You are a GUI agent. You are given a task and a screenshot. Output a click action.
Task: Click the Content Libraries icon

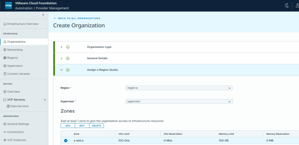[5, 74]
